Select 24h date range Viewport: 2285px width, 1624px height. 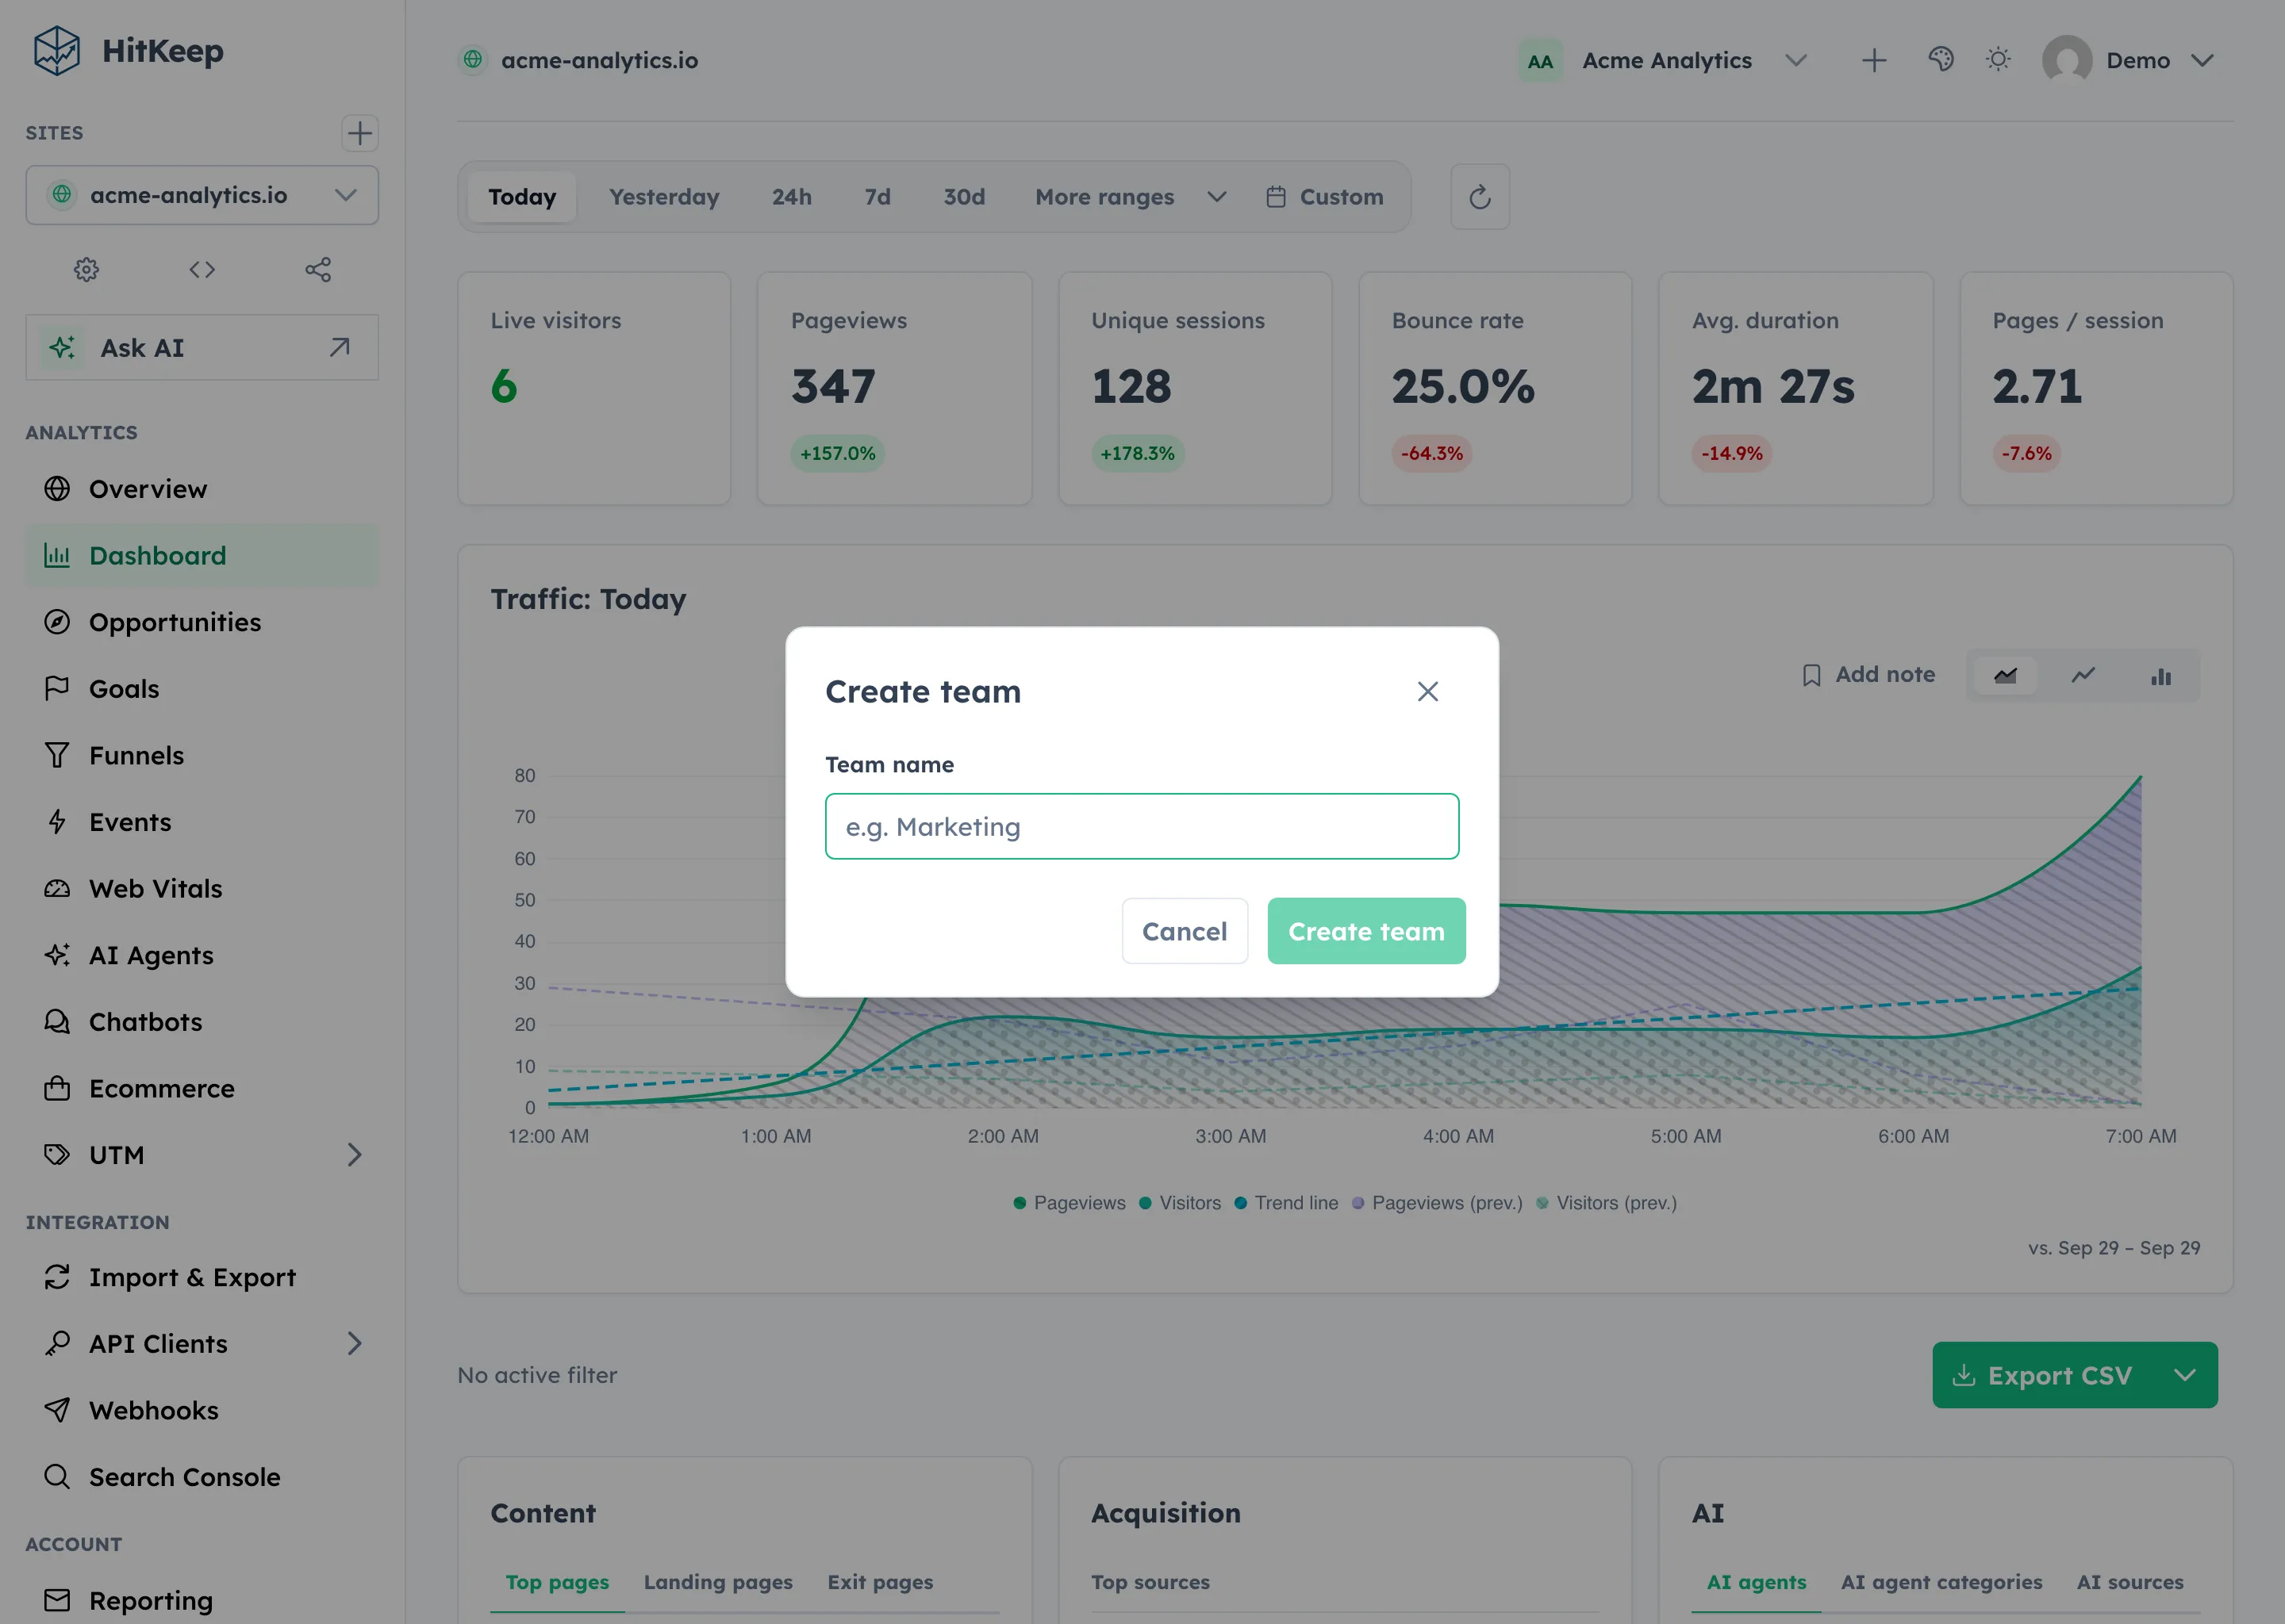pos(791,197)
